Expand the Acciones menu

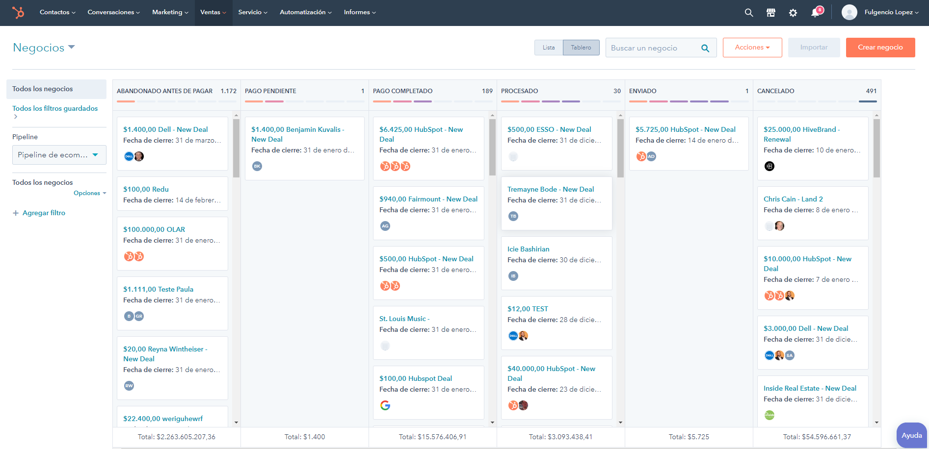click(752, 48)
